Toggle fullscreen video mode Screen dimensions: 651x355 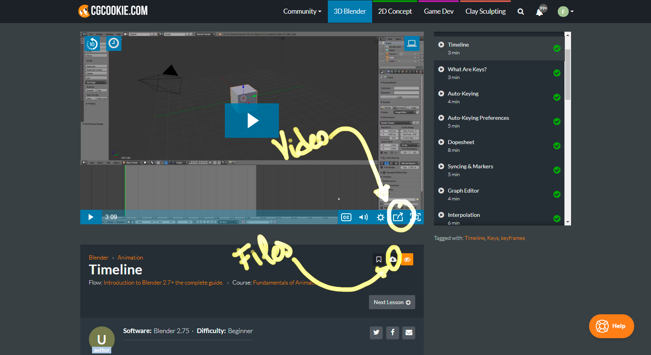tap(415, 217)
